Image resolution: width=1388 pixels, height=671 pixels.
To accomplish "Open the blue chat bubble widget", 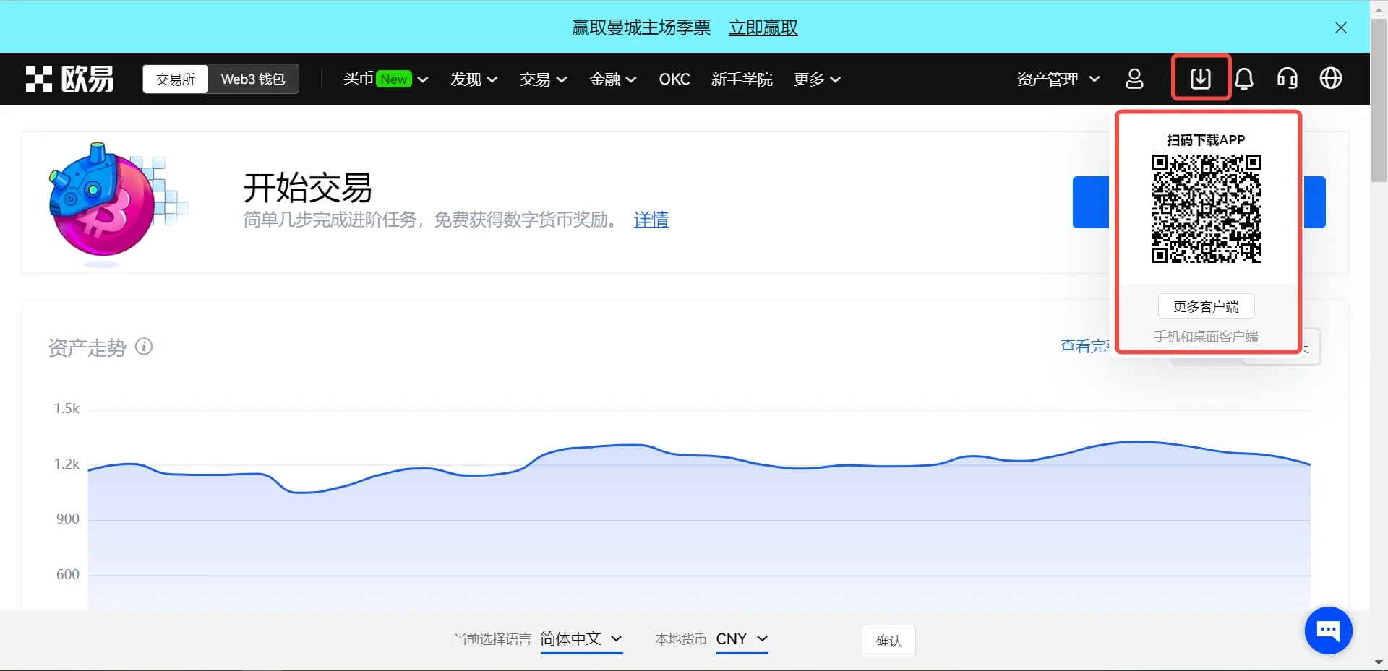I will tap(1328, 631).
